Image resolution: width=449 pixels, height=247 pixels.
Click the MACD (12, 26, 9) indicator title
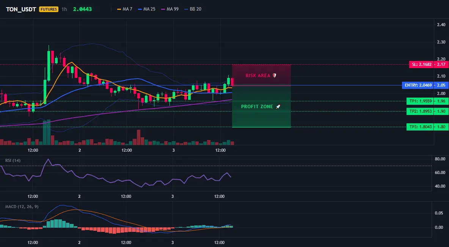(22, 207)
